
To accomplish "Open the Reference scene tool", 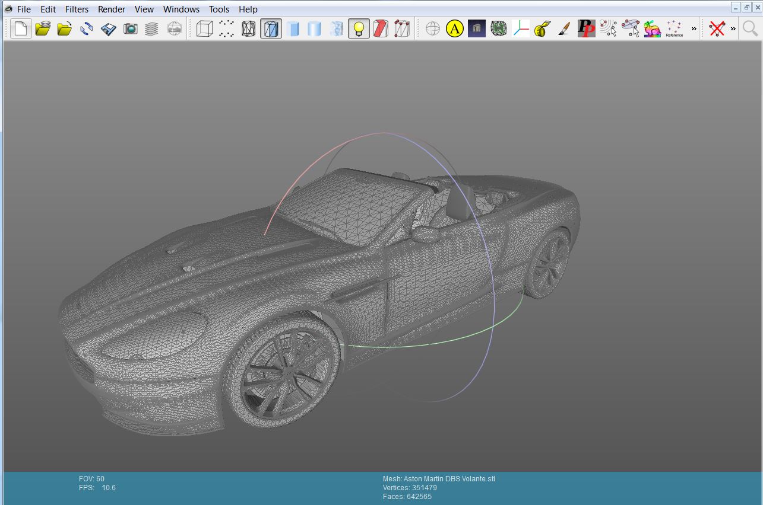I will (x=675, y=28).
